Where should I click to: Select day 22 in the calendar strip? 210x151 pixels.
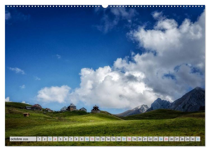coord(150,139)
